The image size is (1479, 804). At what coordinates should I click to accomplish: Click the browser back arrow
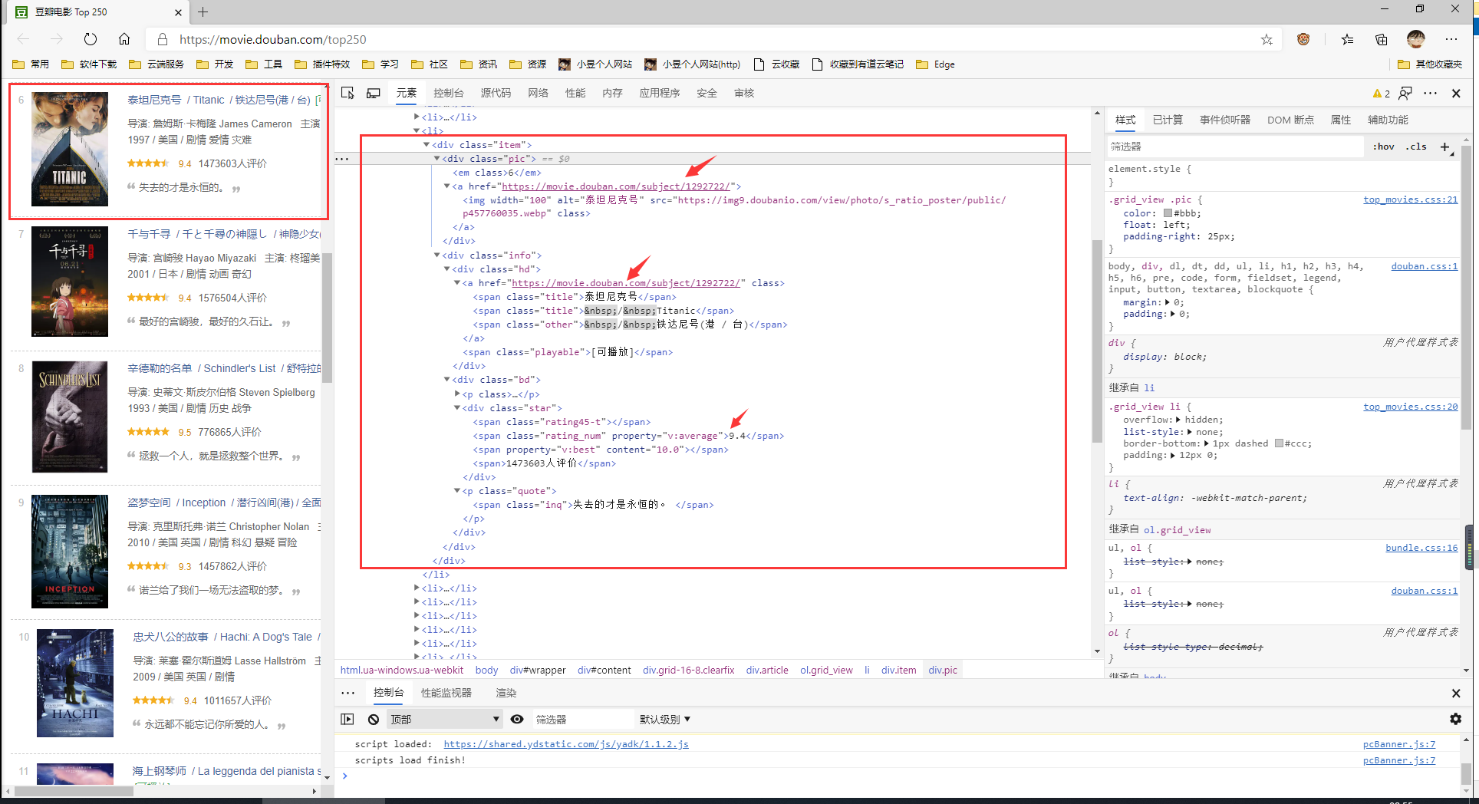tap(23, 39)
